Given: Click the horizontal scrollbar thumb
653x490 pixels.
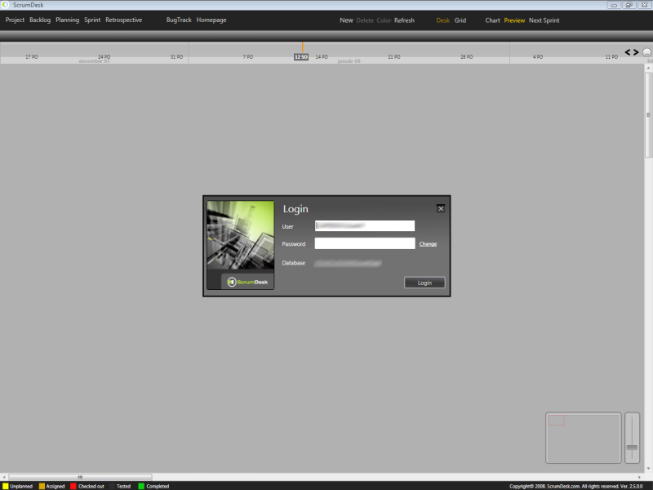Looking at the screenshot, I should click(x=80, y=477).
